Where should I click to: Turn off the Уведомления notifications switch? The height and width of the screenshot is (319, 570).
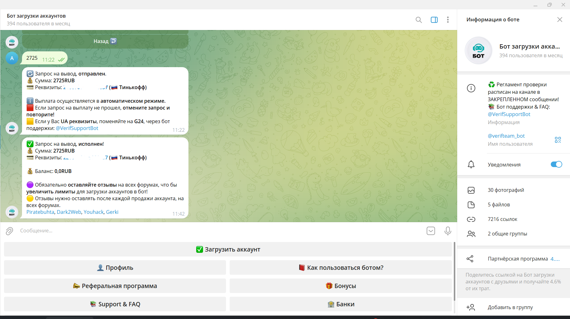coord(556,164)
